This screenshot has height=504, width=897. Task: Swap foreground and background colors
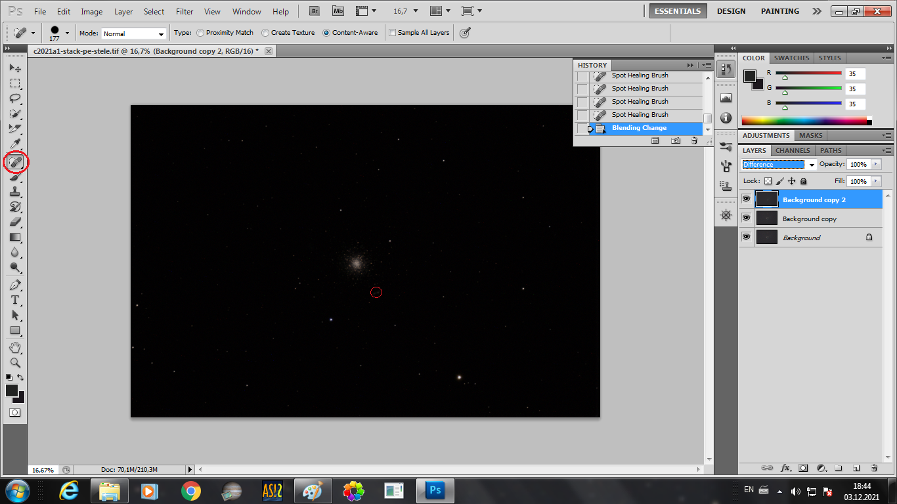(21, 377)
